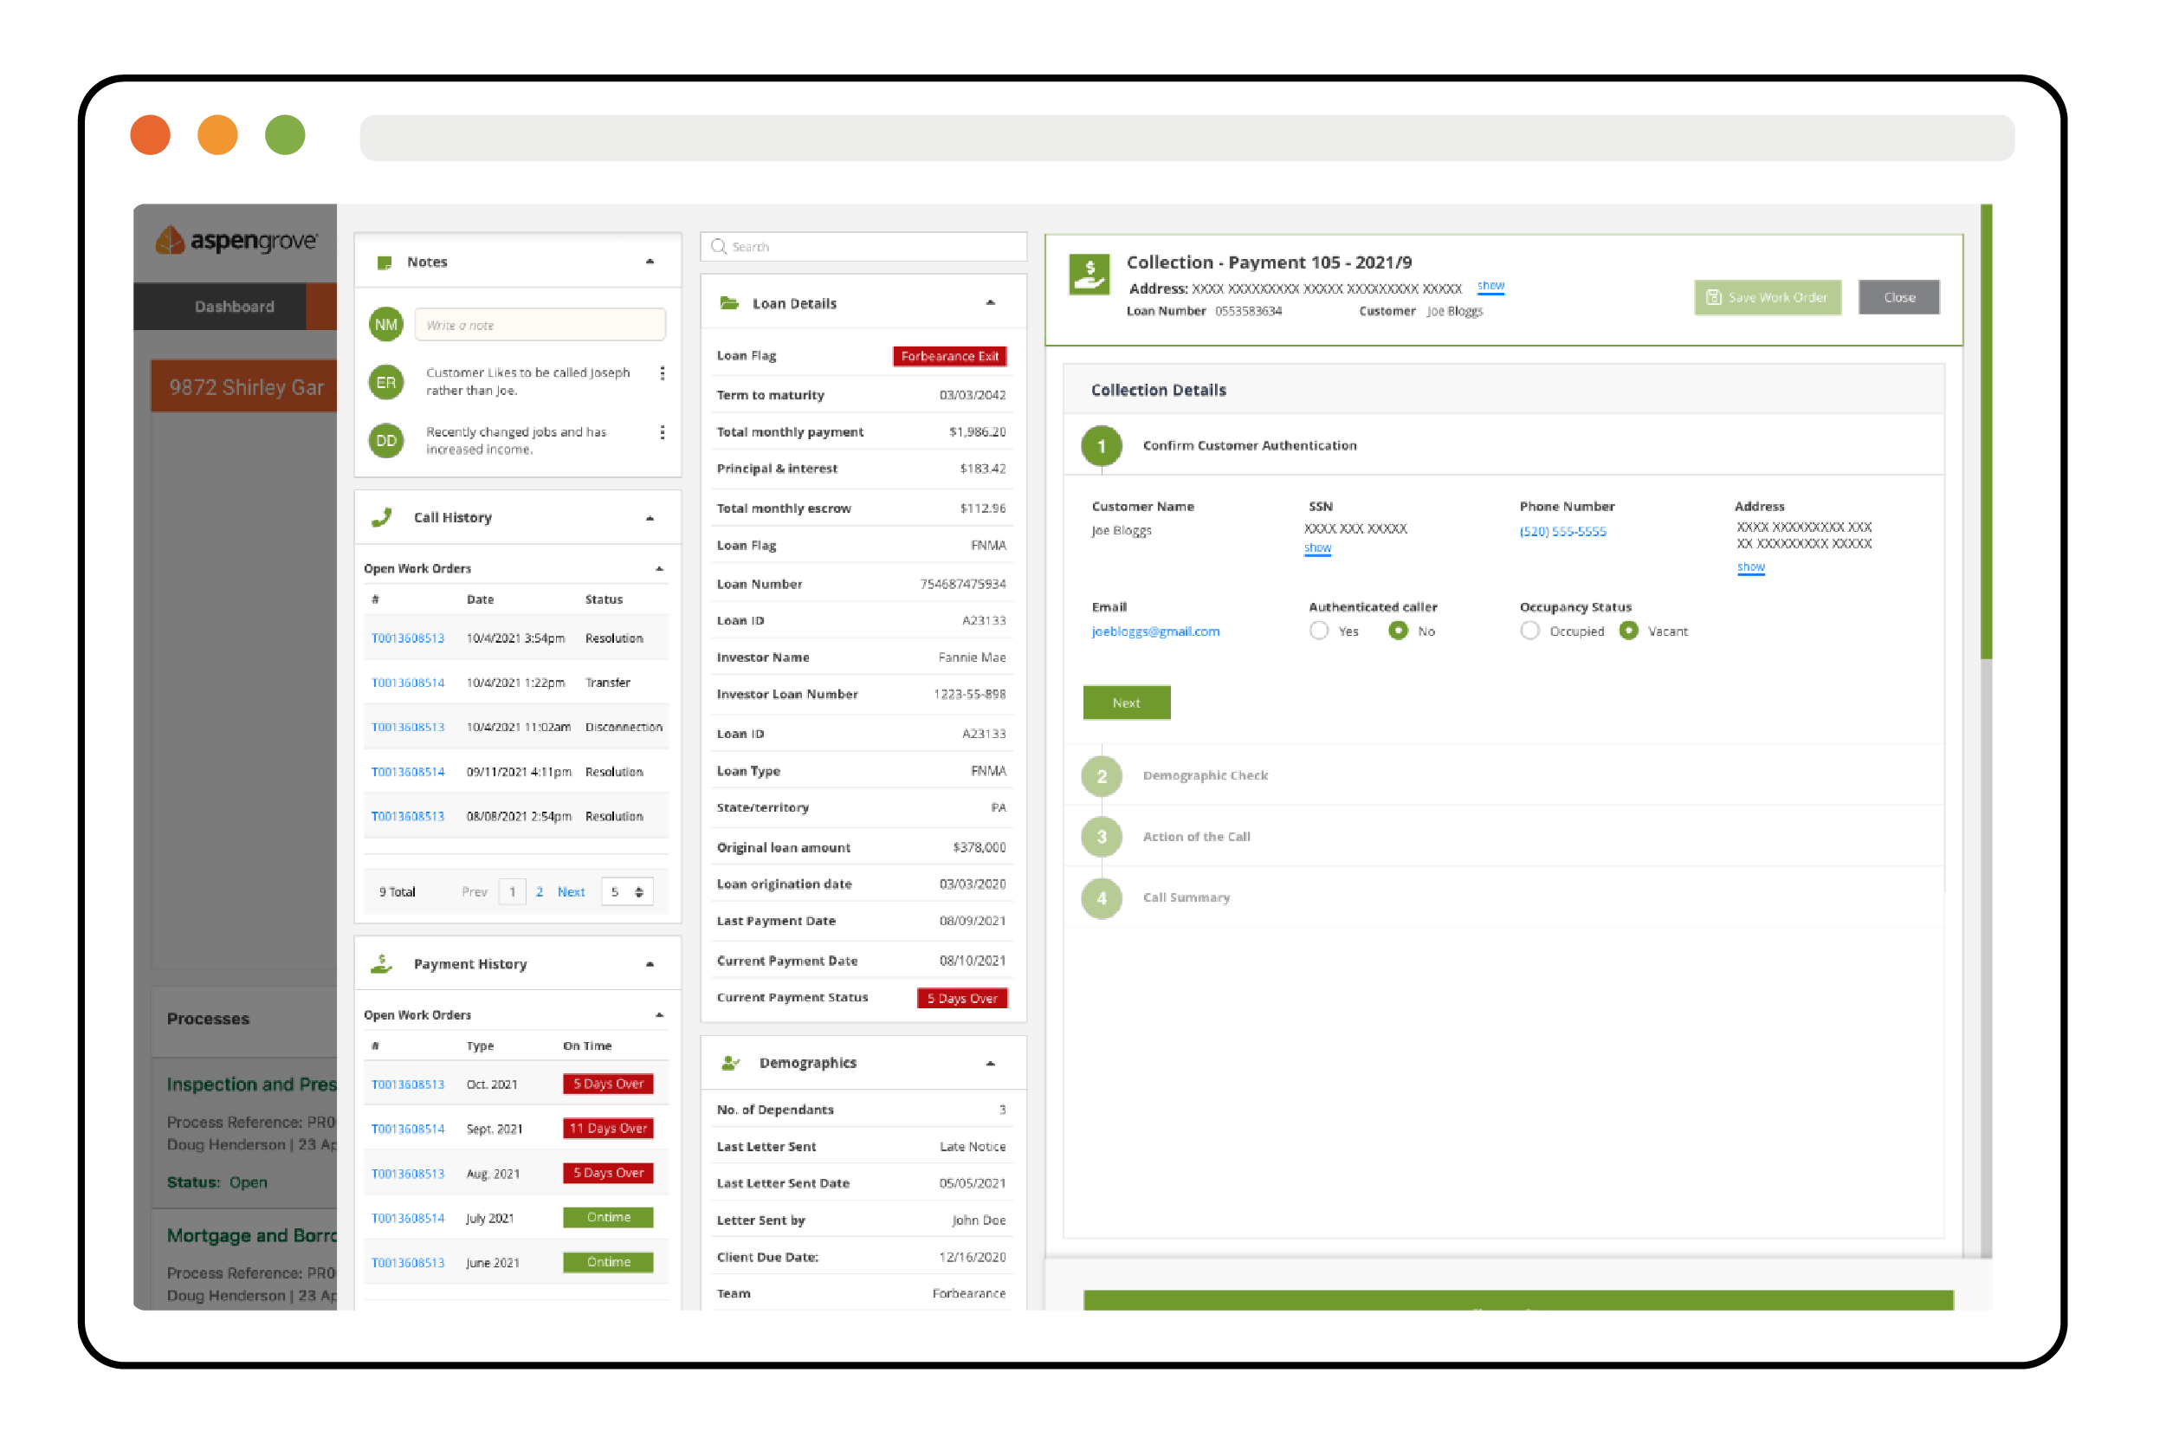The width and height of the screenshot is (2166, 1444).
Task: Click email joebloggs@gmail.com
Action: click(1154, 631)
